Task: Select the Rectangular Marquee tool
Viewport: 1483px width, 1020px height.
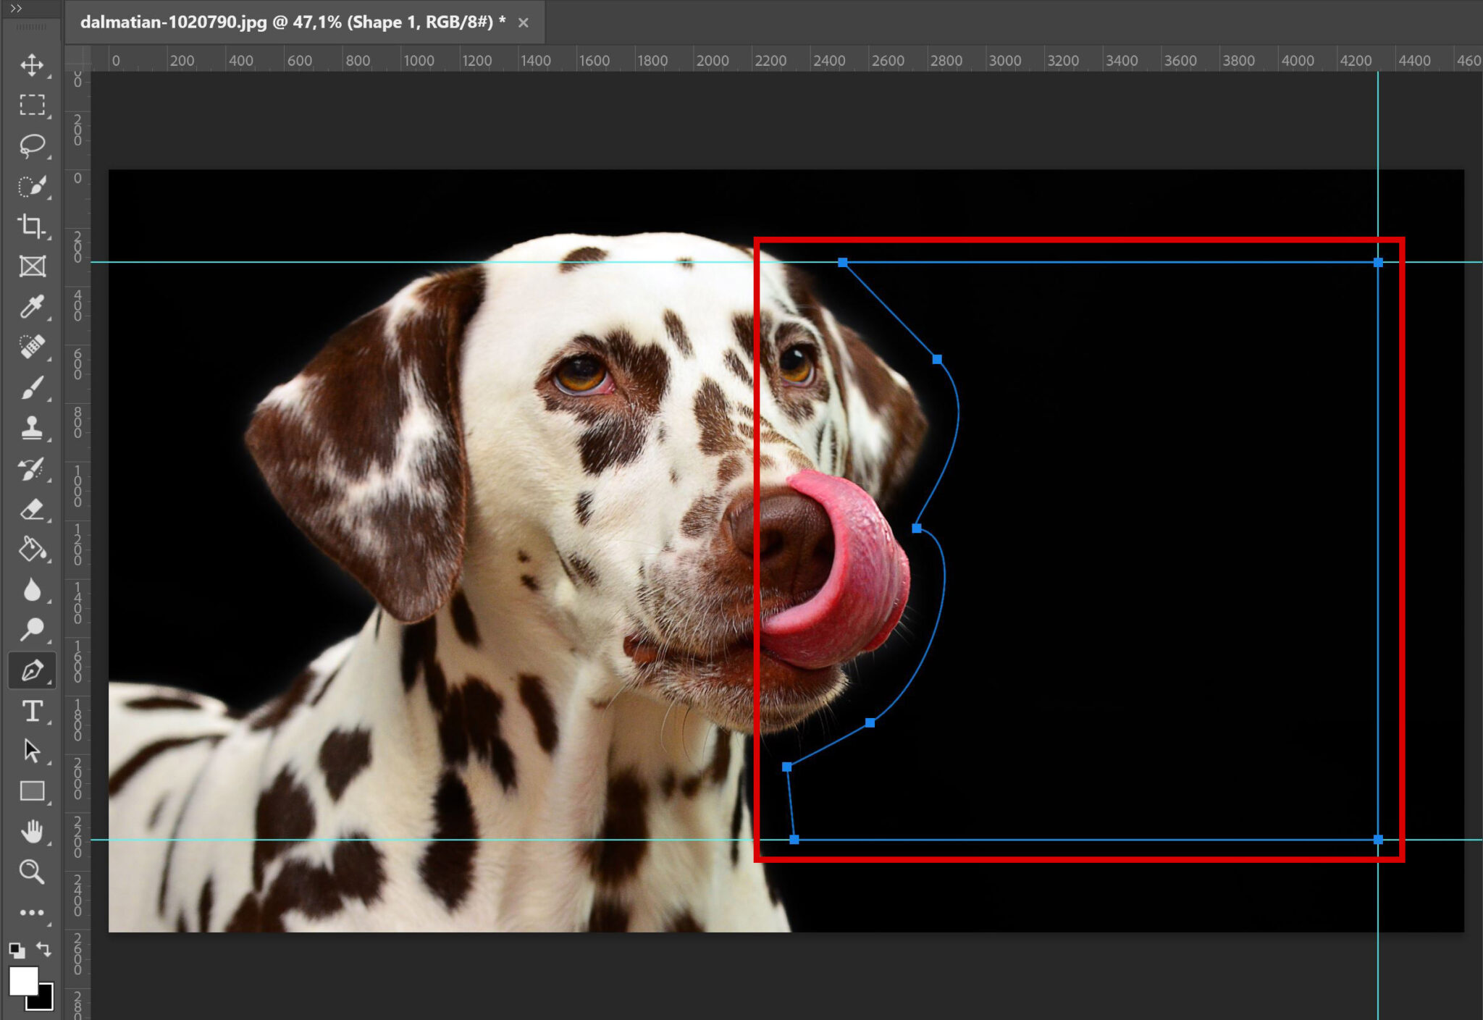Action: point(32,105)
